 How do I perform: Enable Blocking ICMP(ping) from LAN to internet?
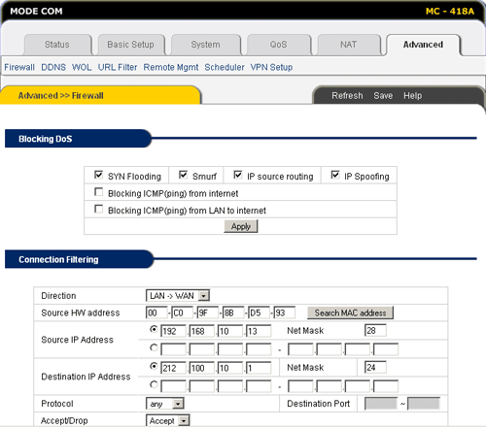(98, 210)
